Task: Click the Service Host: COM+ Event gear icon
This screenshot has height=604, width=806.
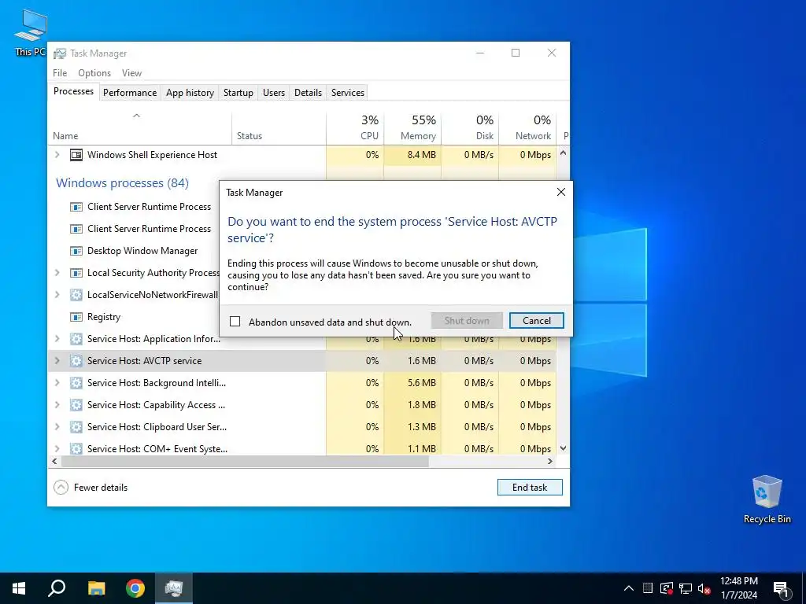Action: point(76,449)
